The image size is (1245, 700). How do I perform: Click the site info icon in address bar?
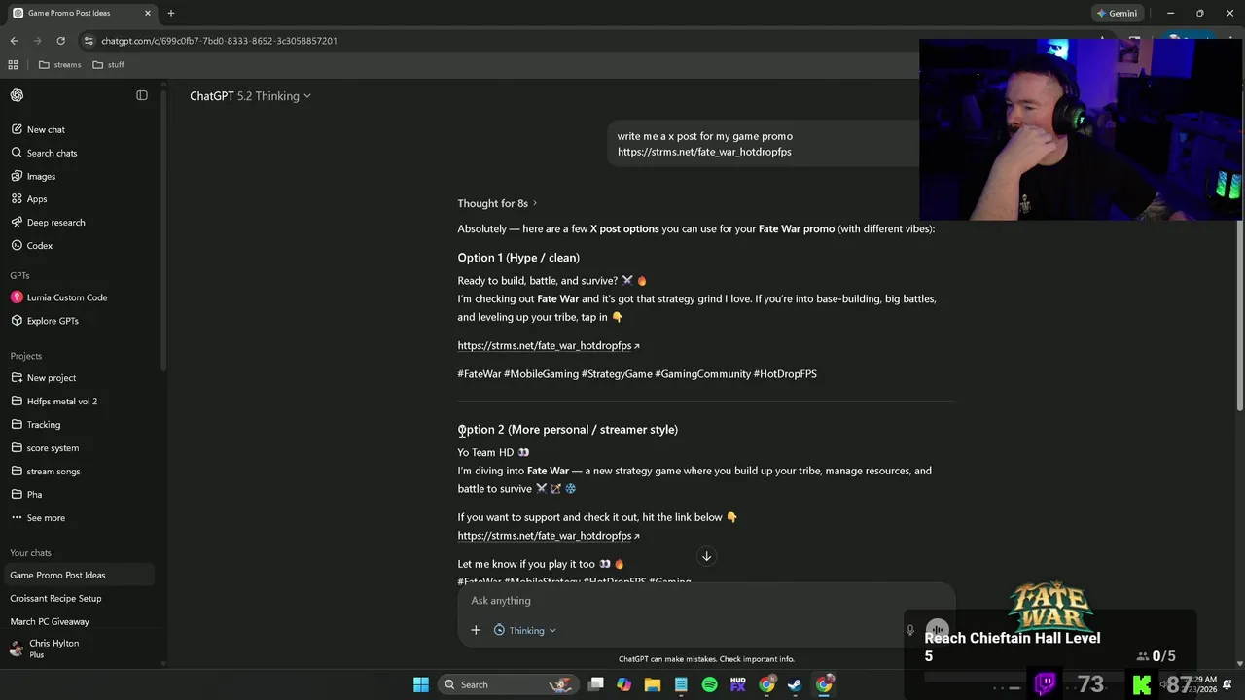pyautogui.click(x=89, y=41)
